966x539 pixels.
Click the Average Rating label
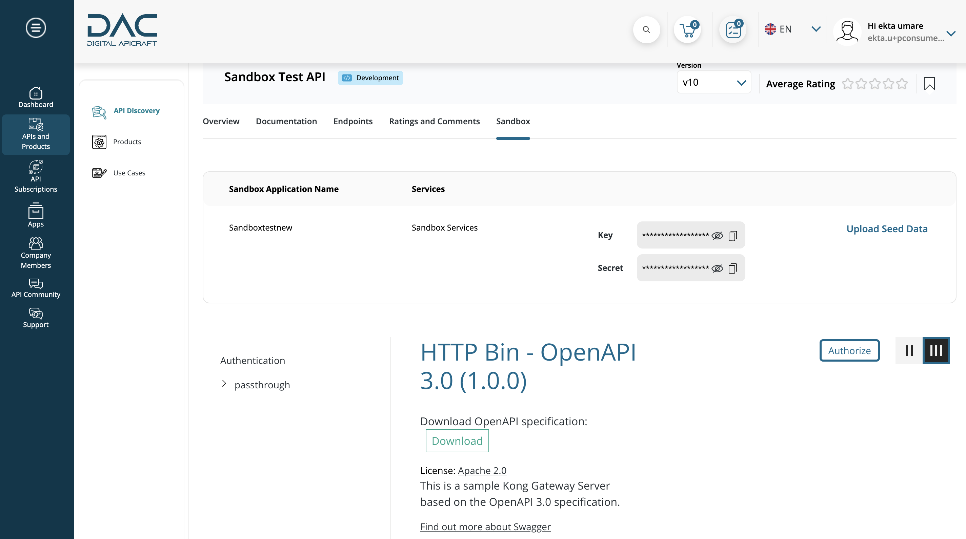point(800,84)
